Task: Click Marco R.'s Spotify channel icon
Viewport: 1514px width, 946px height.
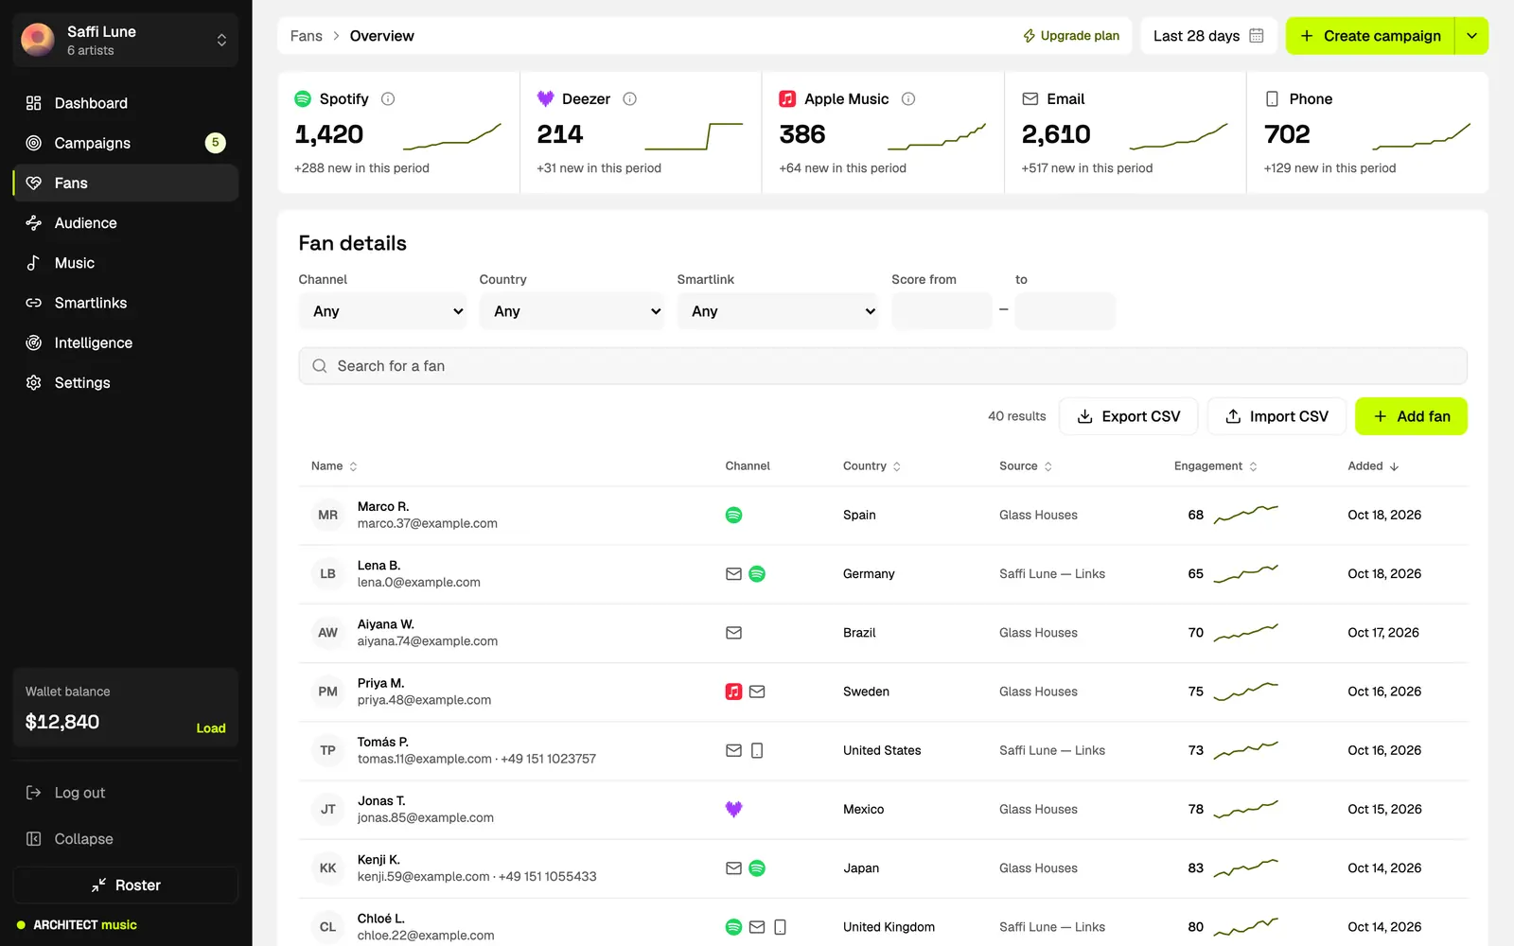Action: [733, 515]
